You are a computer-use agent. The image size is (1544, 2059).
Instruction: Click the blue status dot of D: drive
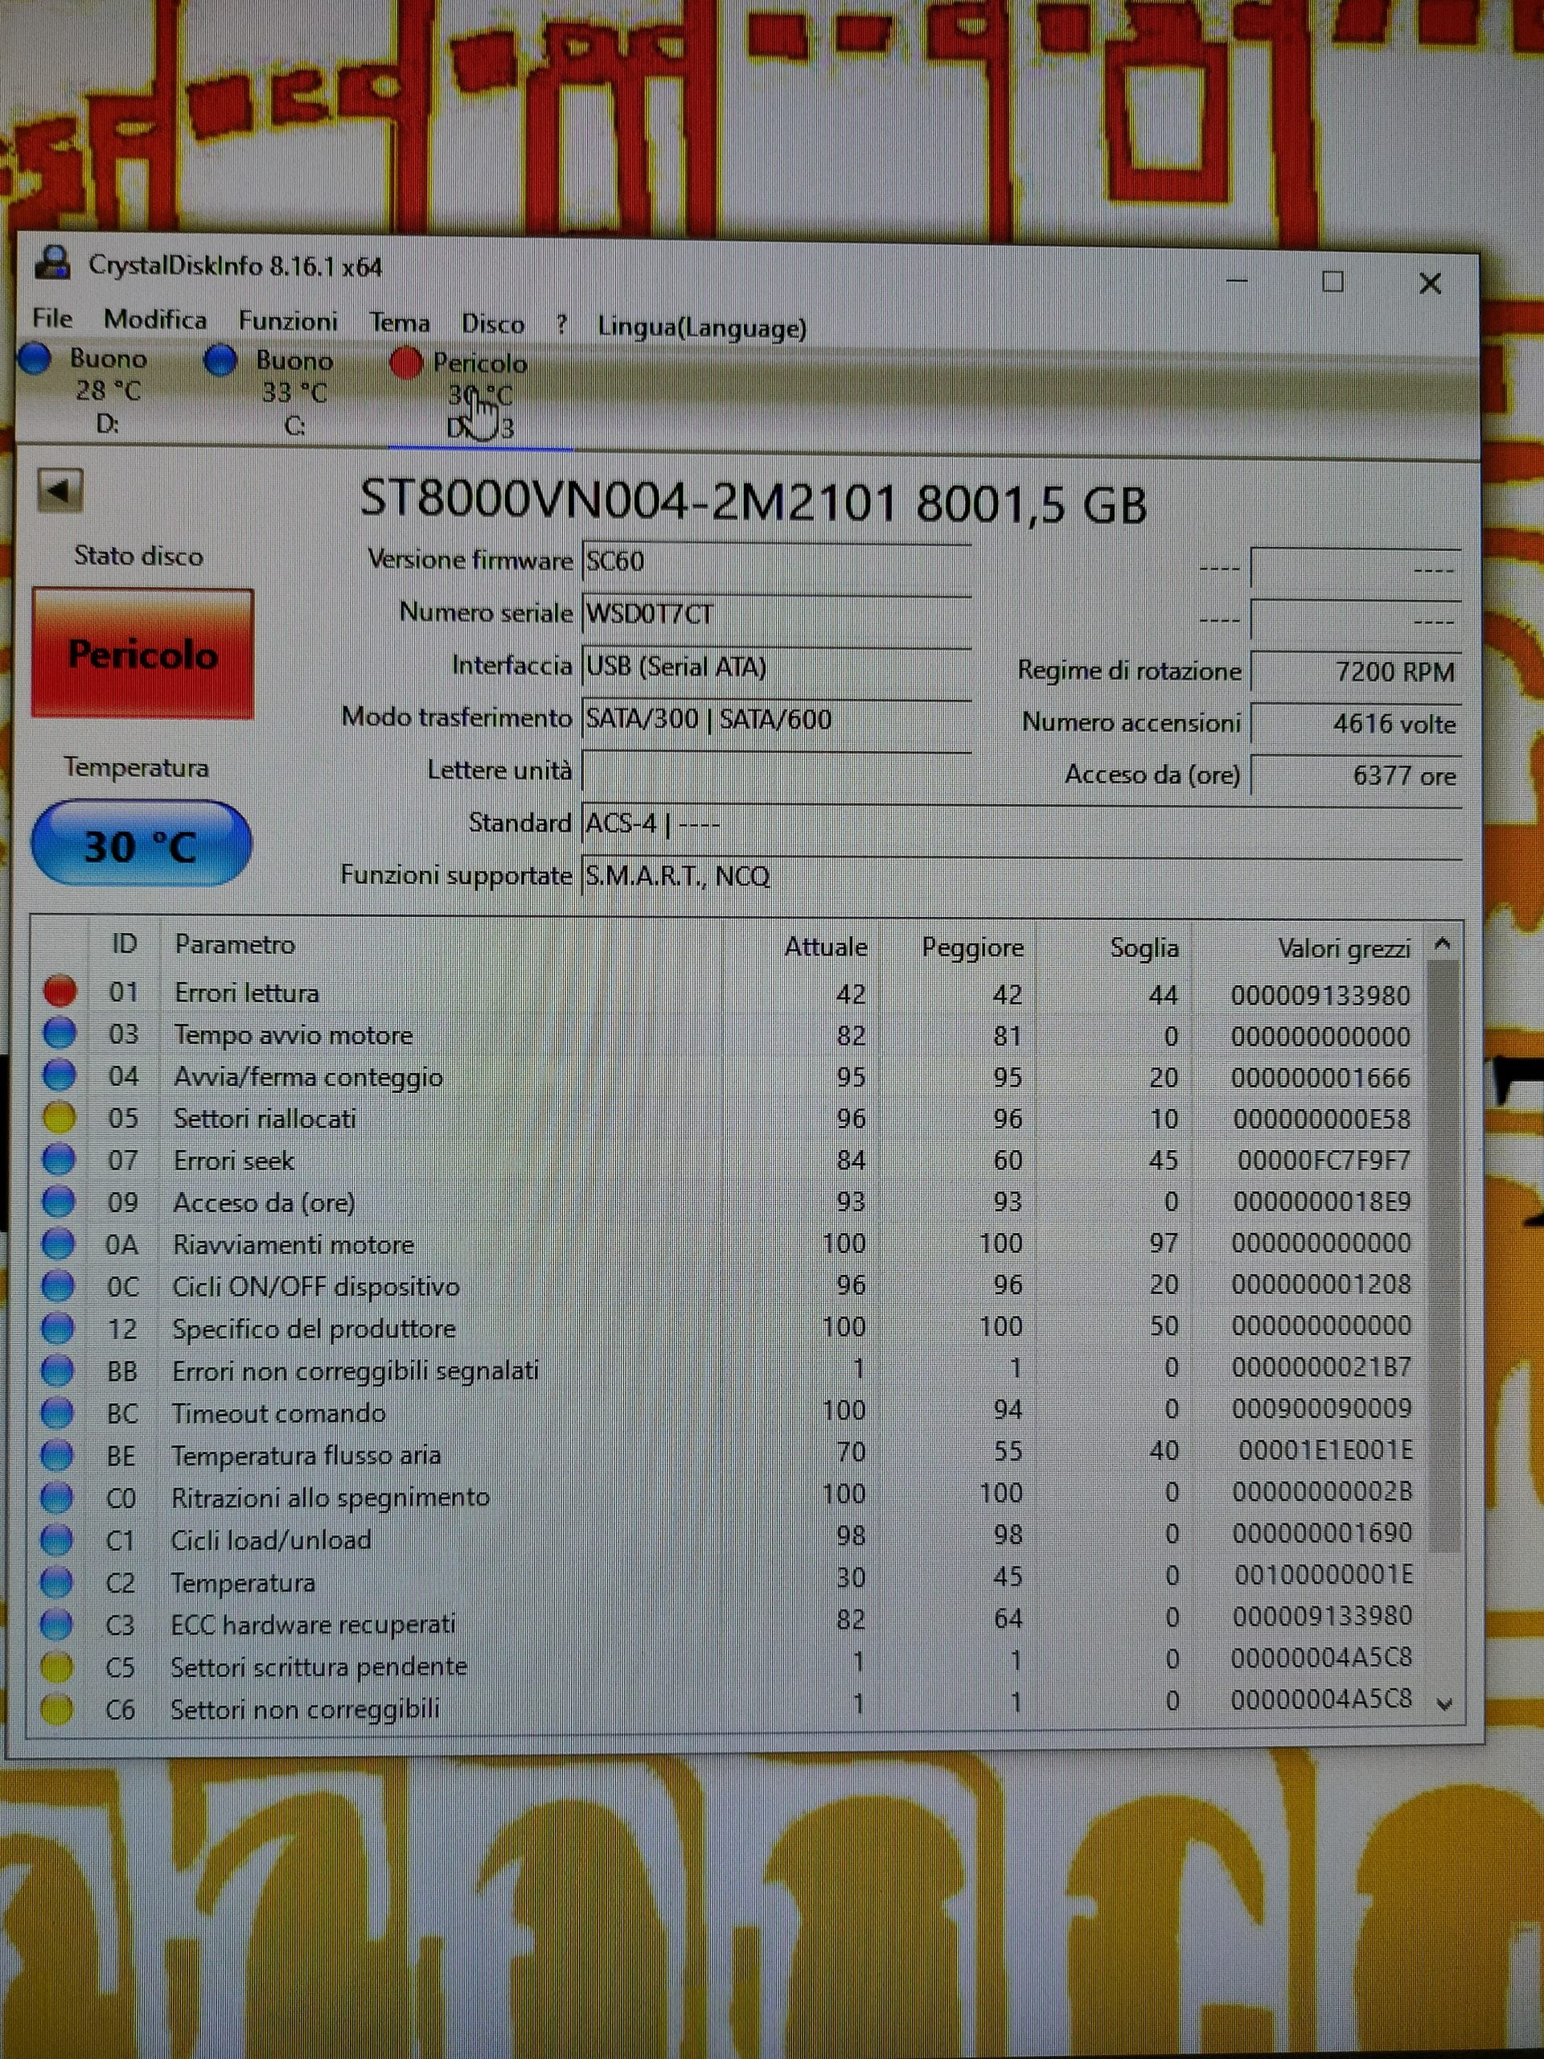pos(36,359)
